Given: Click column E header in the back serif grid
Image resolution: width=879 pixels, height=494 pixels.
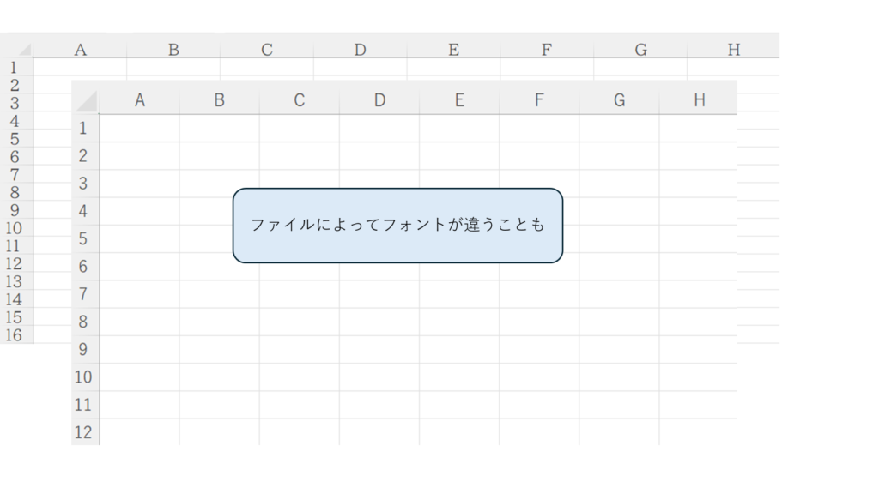Looking at the screenshot, I should coord(453,50).
